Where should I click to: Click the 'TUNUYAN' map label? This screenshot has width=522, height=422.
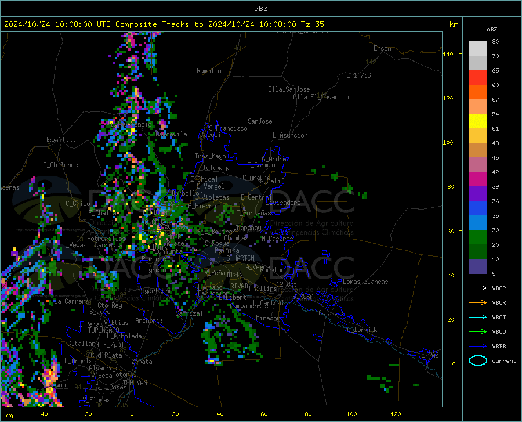(135, 383)
